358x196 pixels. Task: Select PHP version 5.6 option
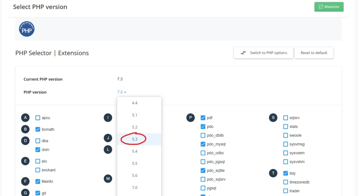pyautogui.click(x=139, y=175)
